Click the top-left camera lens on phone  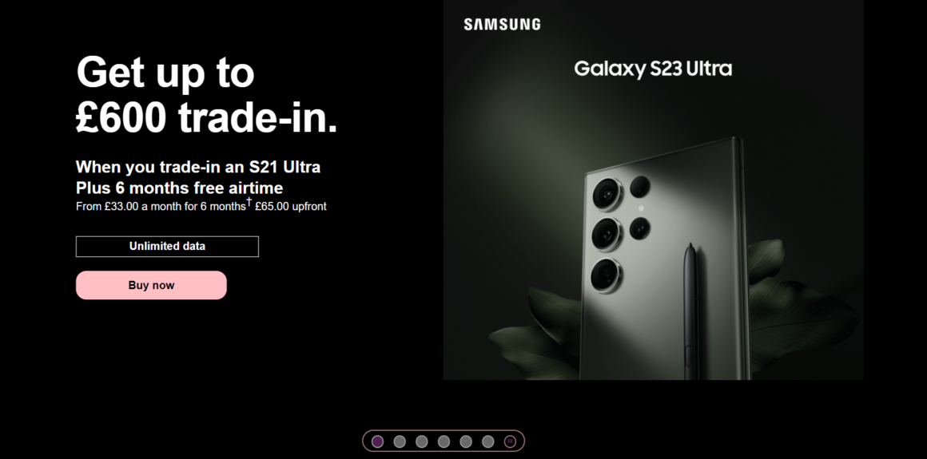point(607,194)
